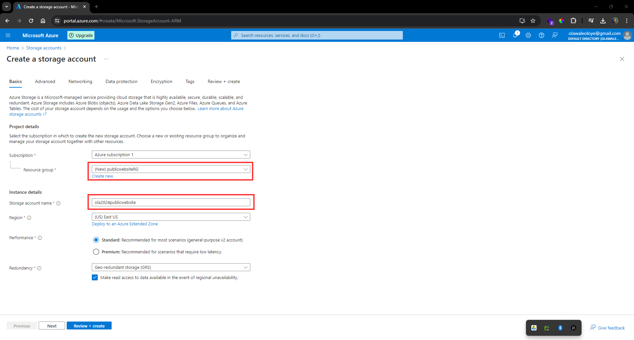Open the Azure portal hamburger menu

click(x=8, y=35)
